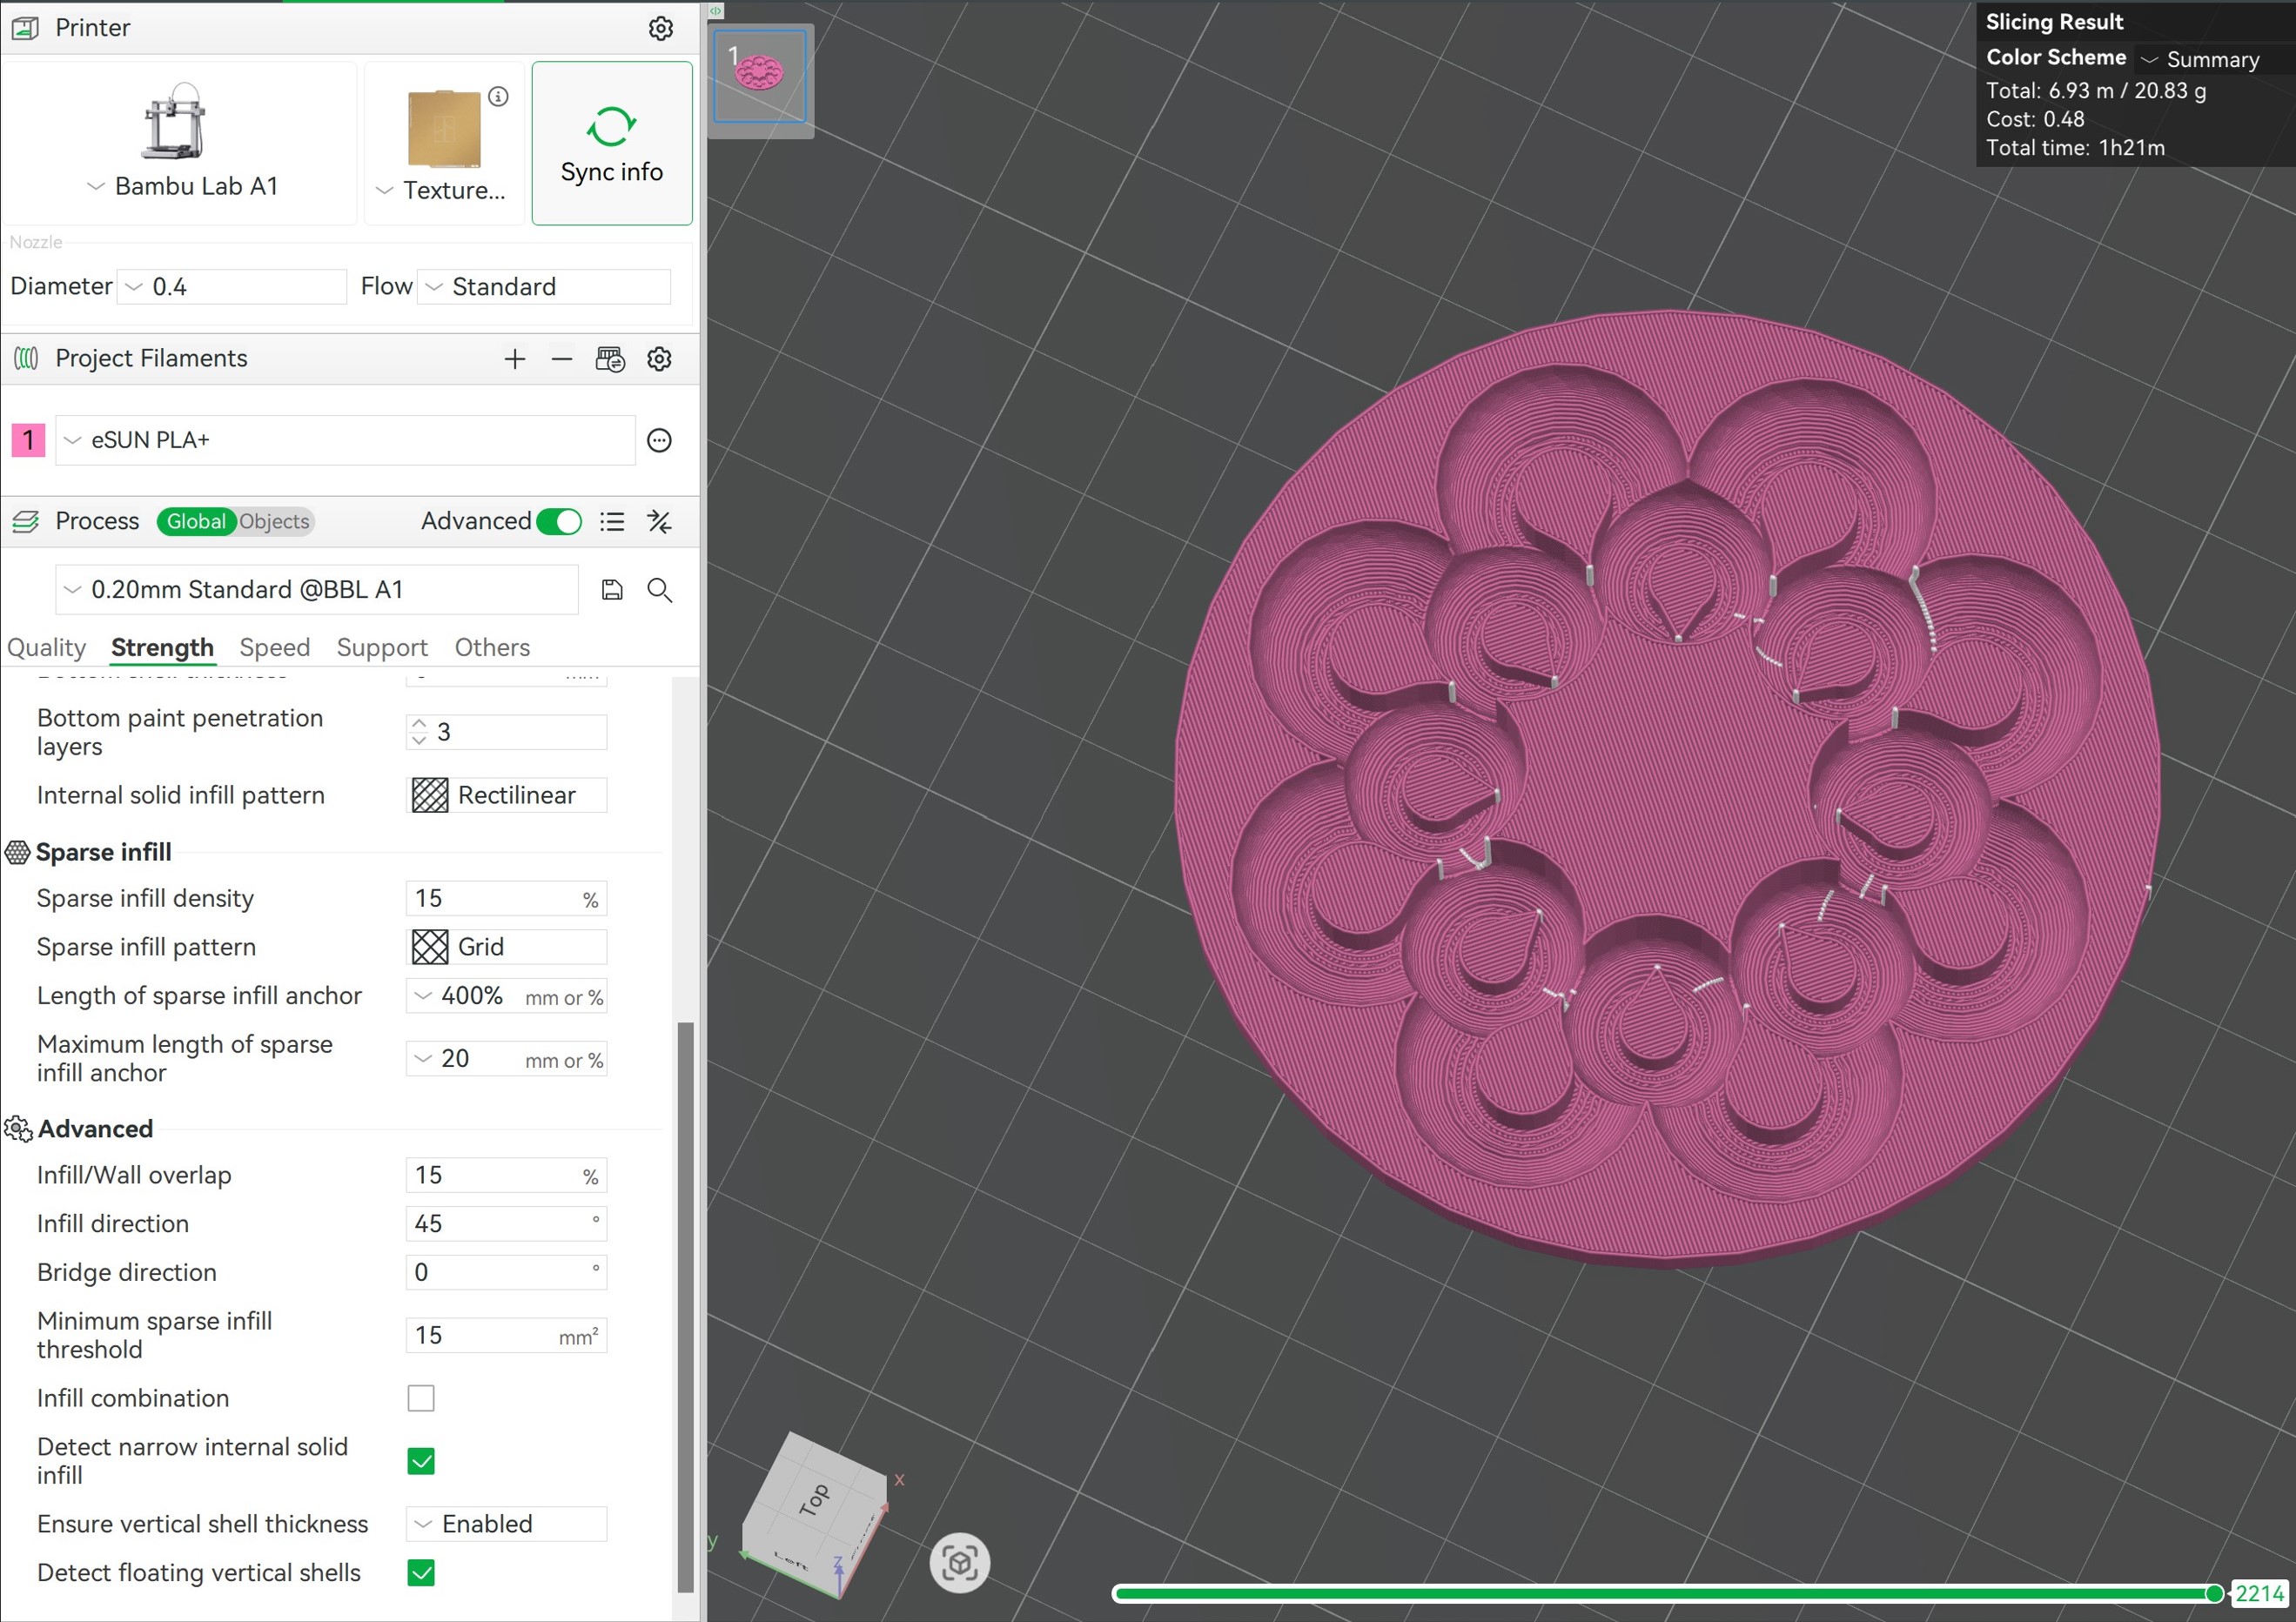Toggle the Advanced mode switch
Viewport: 2296px width, 1622px height.
pos(558,522)
